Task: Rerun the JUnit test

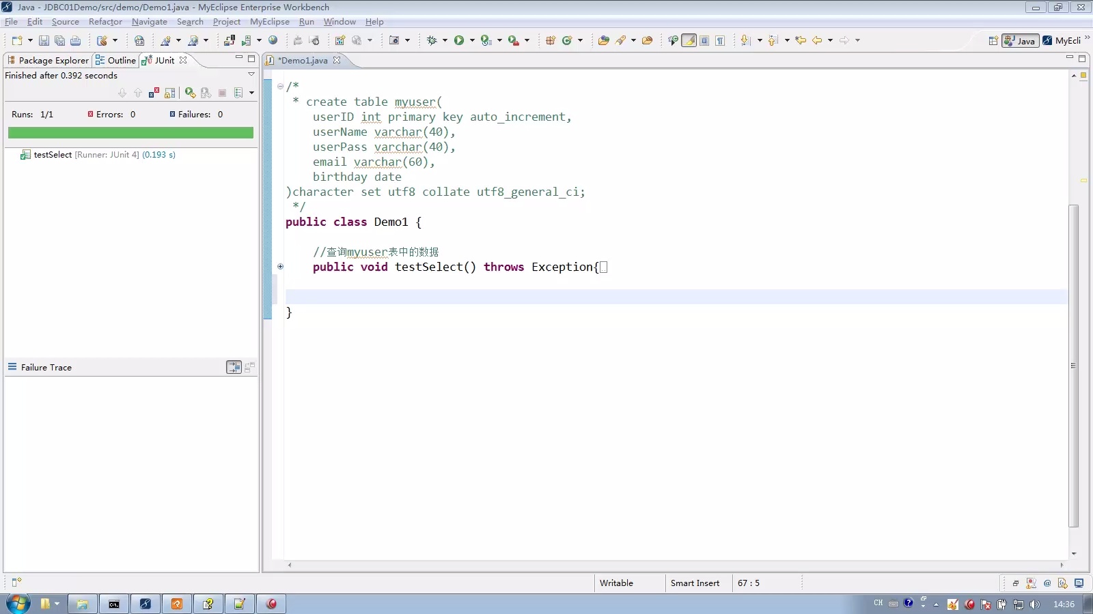Action: 190,93
